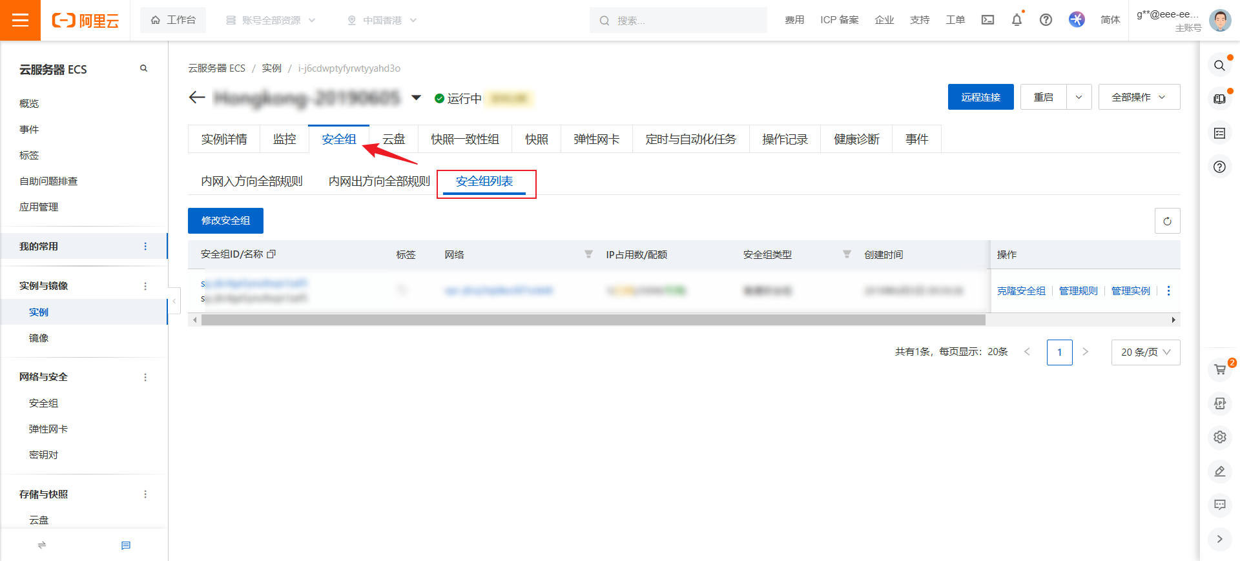Click the help question mark icon
The height and width of the screenshot is (561, 1240).
click(1046, 20)
